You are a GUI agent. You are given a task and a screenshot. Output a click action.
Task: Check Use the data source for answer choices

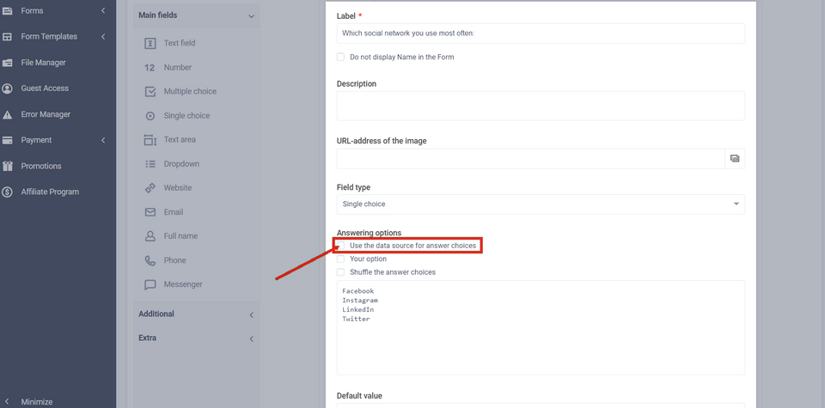pos(340,246)
